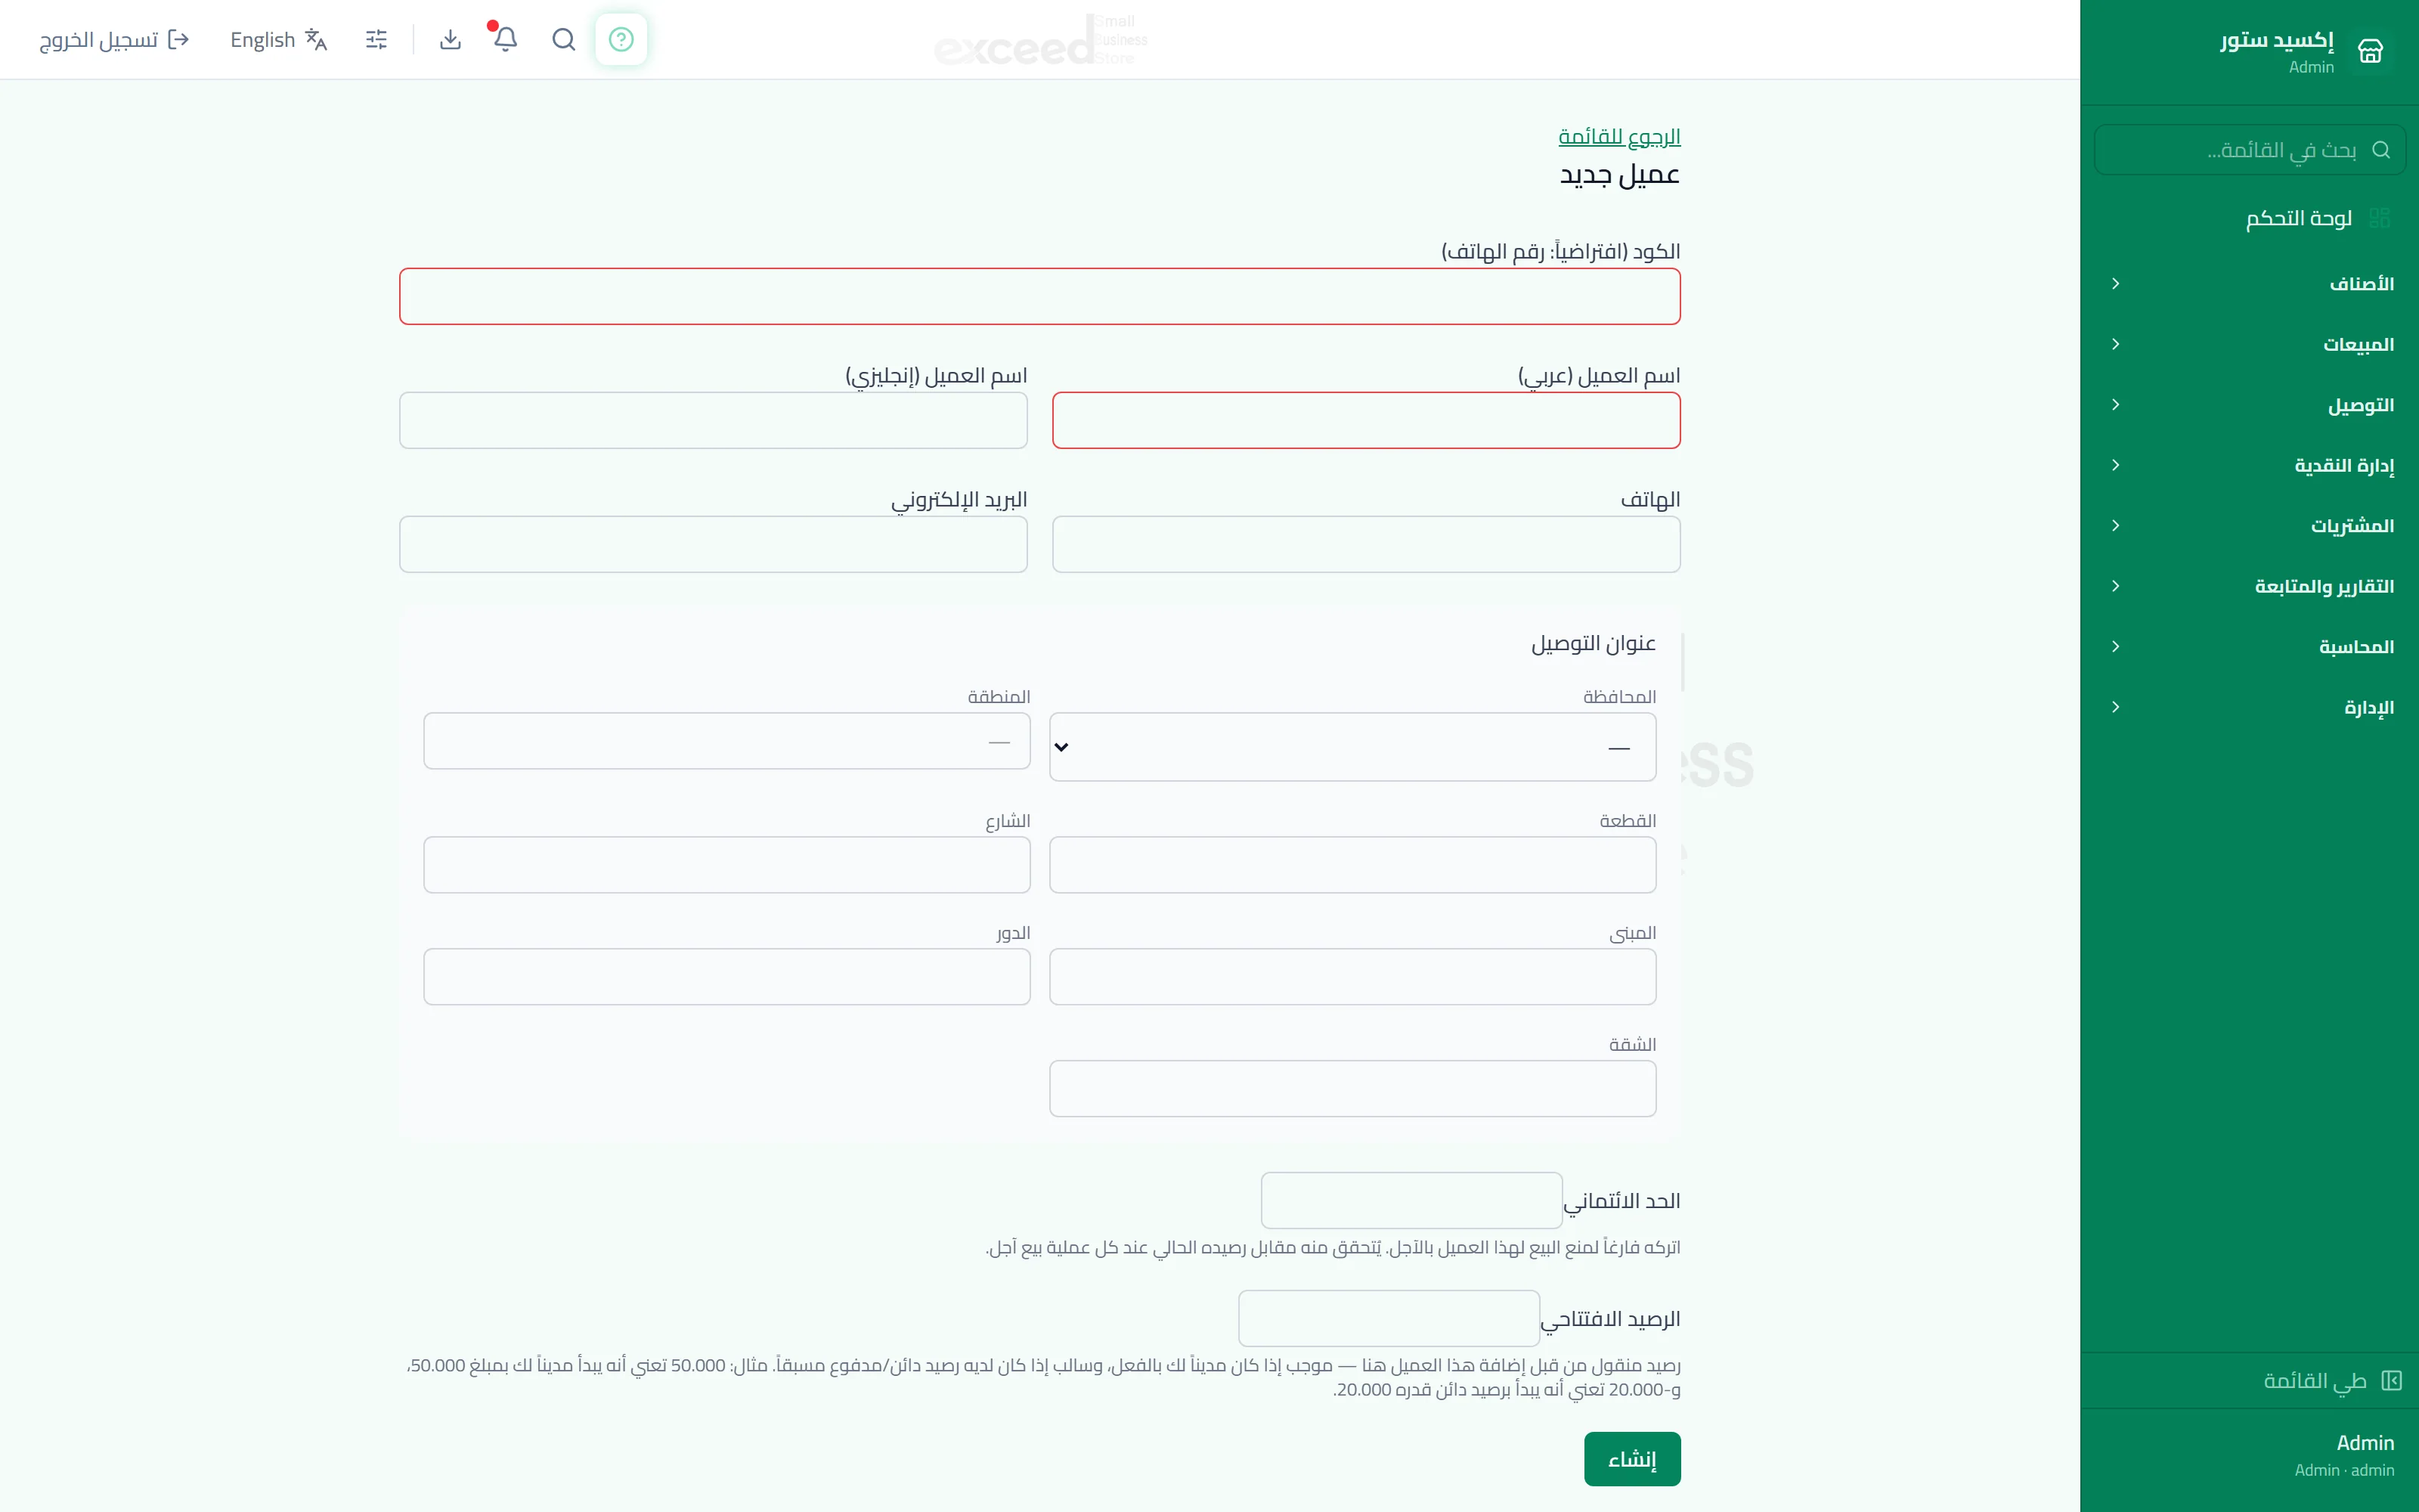Viewport: 2419px width, 1512px height.
Task: Open the notifications bell
Action: pyautogui.click(x=506, y=39)
